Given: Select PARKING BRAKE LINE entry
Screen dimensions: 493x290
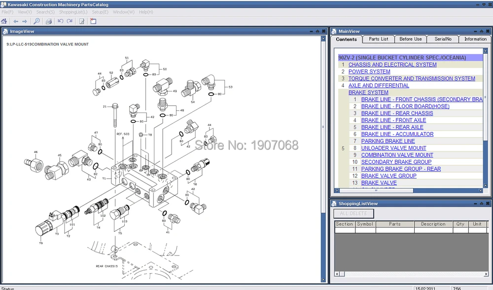Looking at the screenshot, I should 388,141.
